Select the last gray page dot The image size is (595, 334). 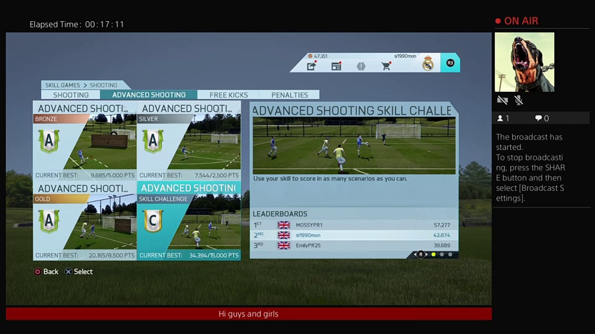pos(450,255)
